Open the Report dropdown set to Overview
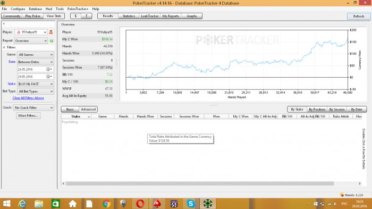The image size is (372, 209). coord(31,41)
